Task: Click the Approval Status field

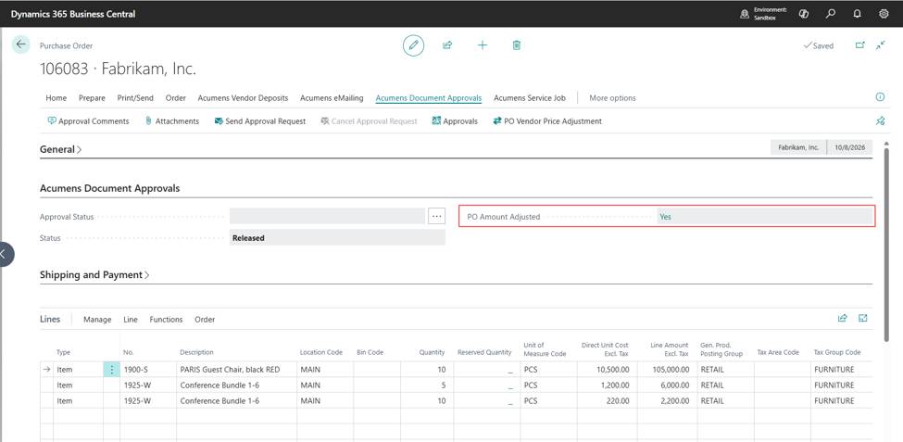Action: [x=327, y=216]
